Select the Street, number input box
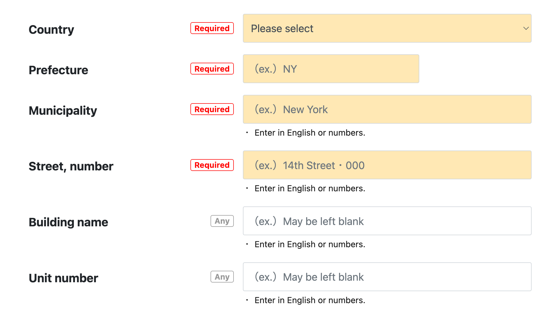 click(387, 165)
